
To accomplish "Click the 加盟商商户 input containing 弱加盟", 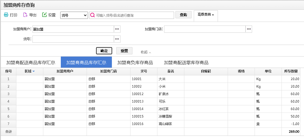I will click(73, 29).
